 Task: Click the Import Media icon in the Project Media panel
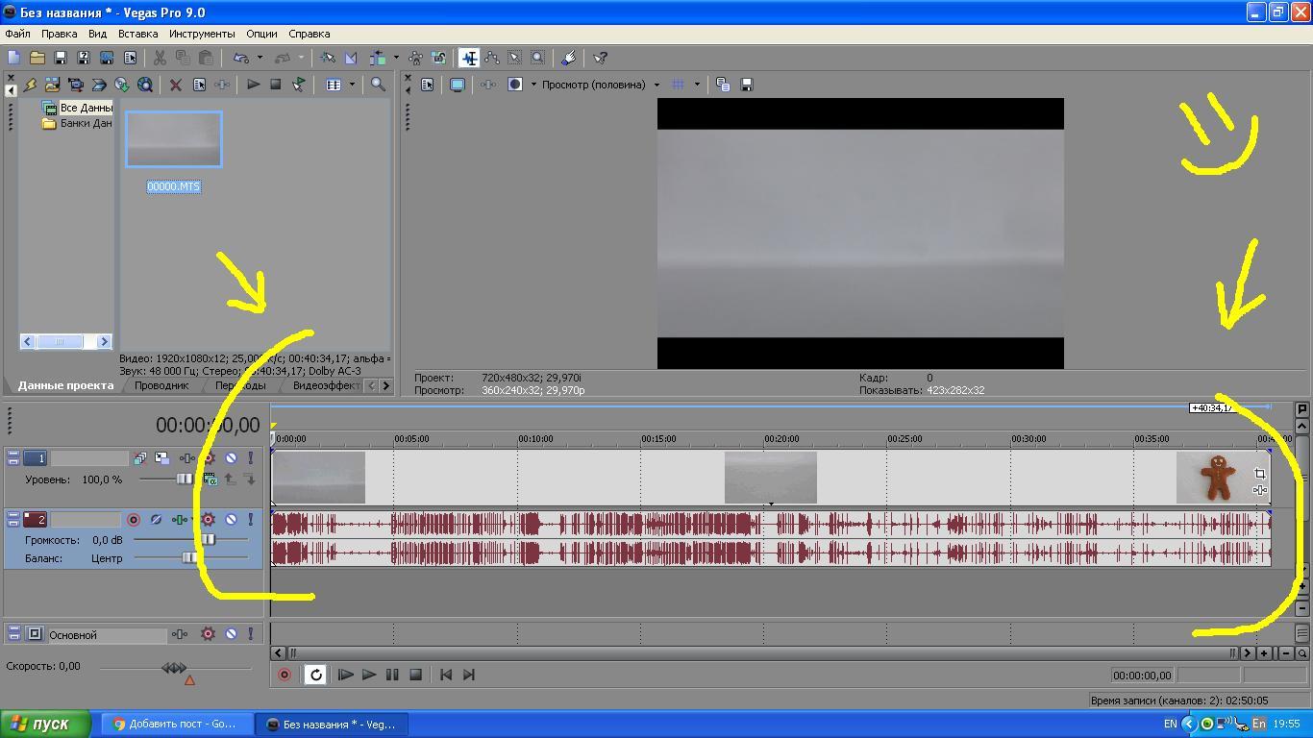tap(53, 85)
